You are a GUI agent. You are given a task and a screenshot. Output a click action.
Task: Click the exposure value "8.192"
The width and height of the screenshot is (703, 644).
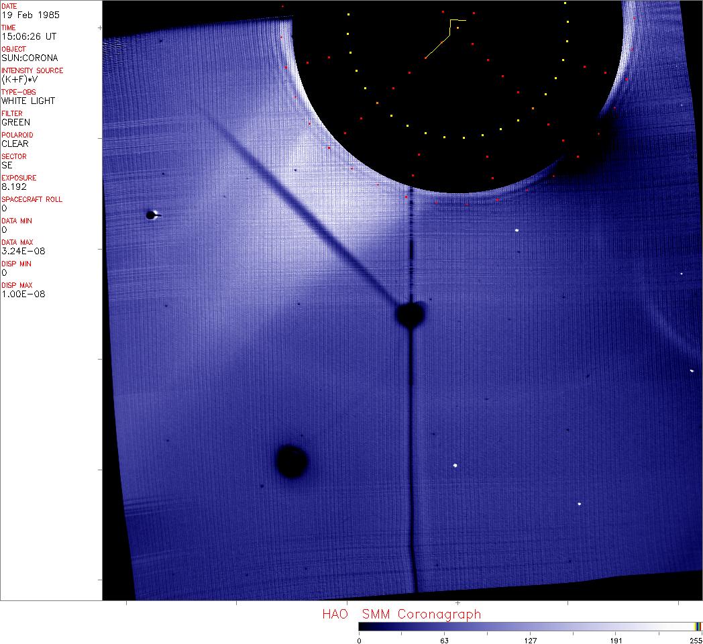(x=13, y=186)
